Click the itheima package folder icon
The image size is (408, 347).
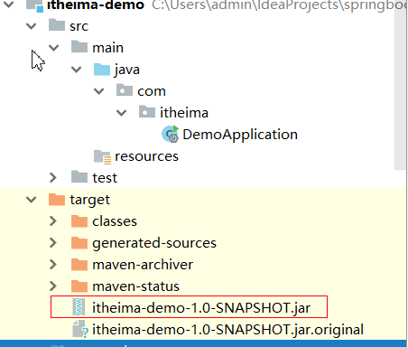(x=147, y=112)
